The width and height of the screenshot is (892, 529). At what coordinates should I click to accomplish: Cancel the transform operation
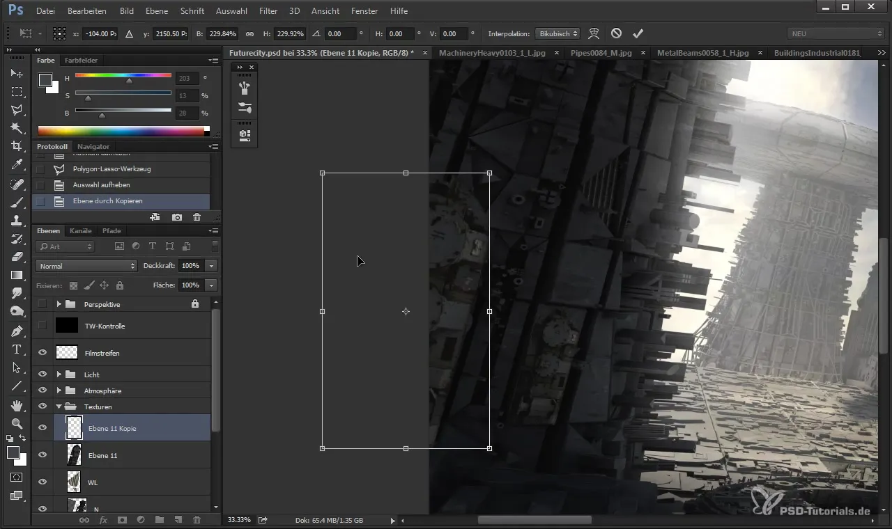click(x=616, y=33)
